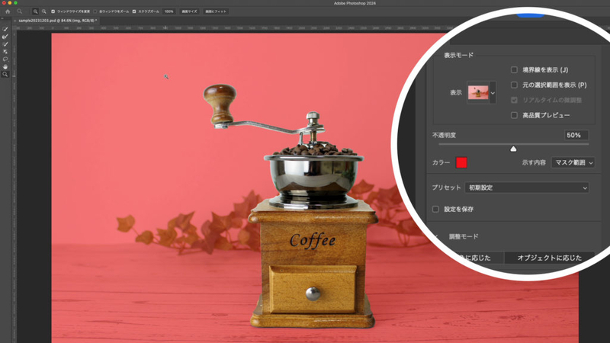610x343 pixels.
Task: Click the 不透明度 50% input field
Action: [576, 136]
